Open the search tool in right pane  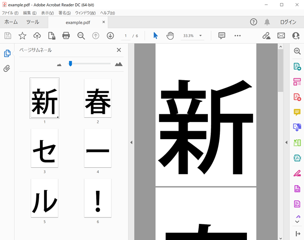(x=297, y=51)
